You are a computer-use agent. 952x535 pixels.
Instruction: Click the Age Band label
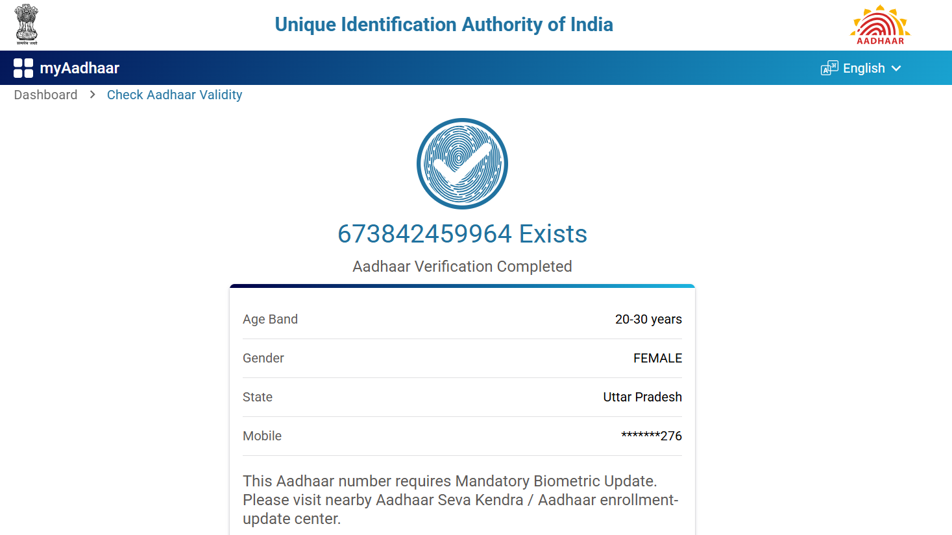click(x=270, y=319)
